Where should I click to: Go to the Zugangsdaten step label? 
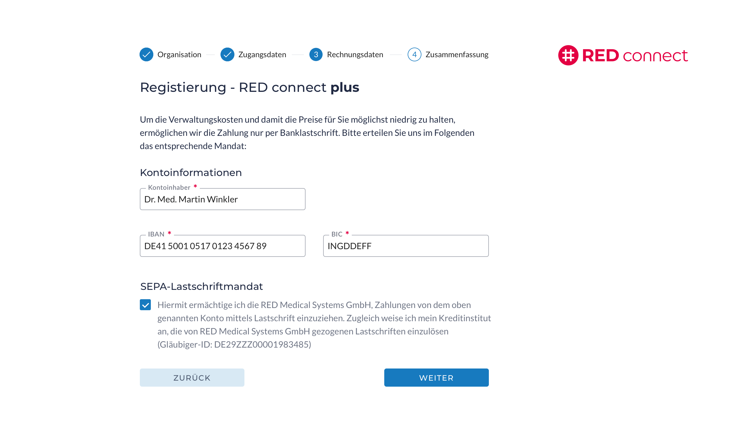262,54
